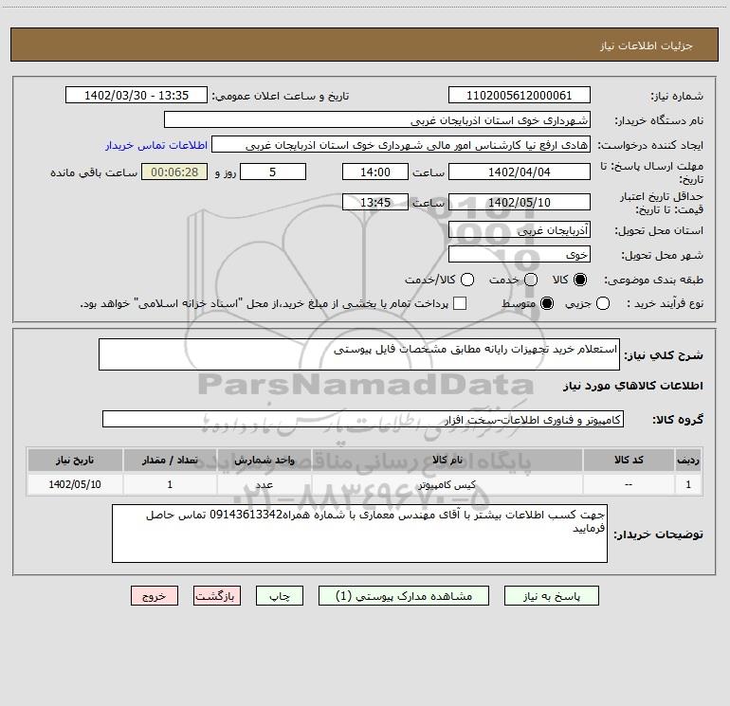Screen dimensions: 730x706
Task: Click مشاهده مدارک پیوستی (1) button
Action: click(x=404, y=596)
